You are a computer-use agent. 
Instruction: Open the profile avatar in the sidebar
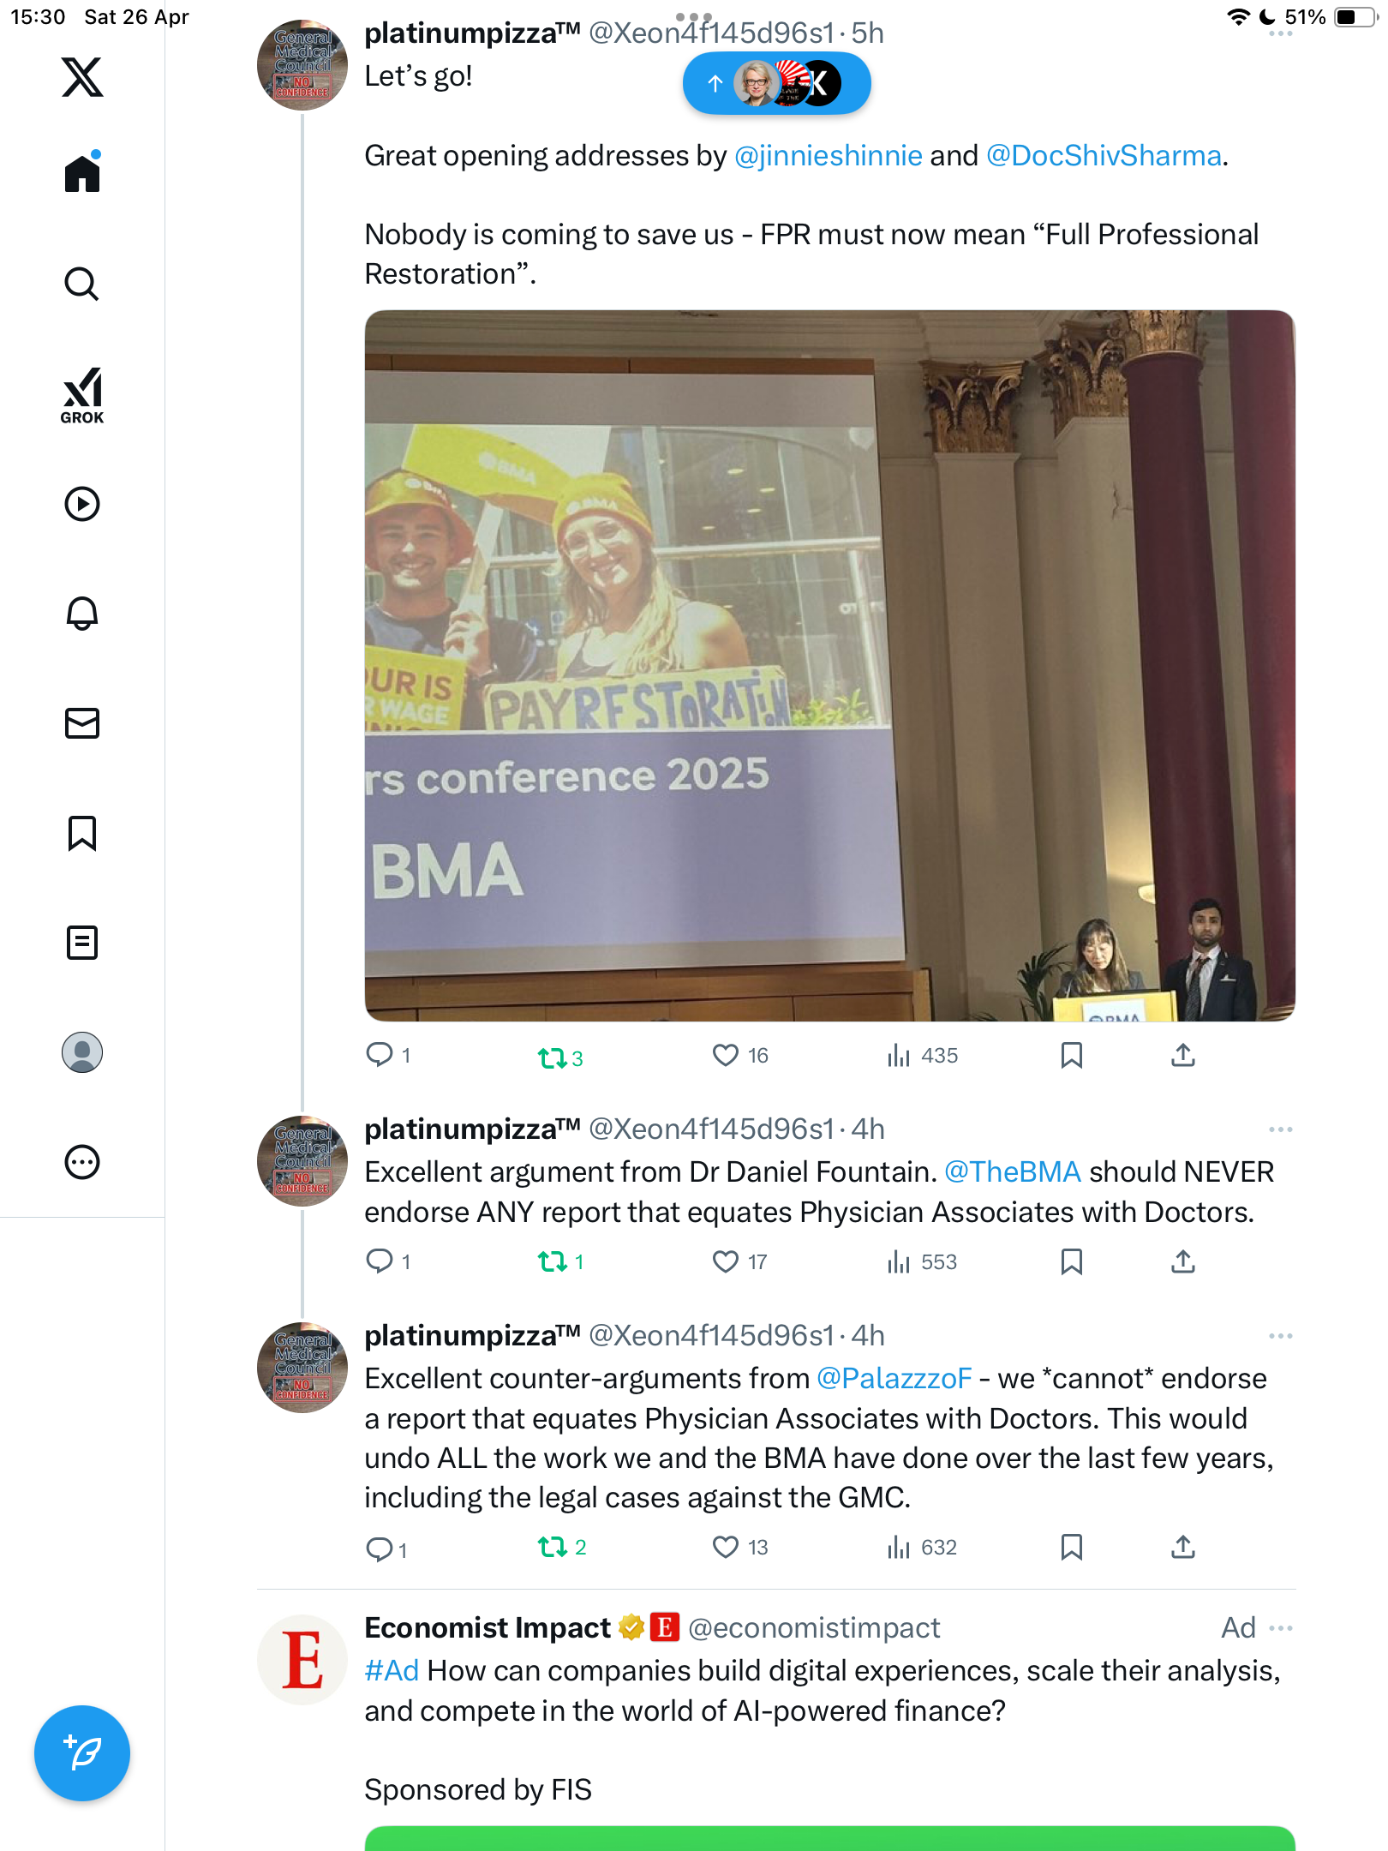(x=82, y=1052)
